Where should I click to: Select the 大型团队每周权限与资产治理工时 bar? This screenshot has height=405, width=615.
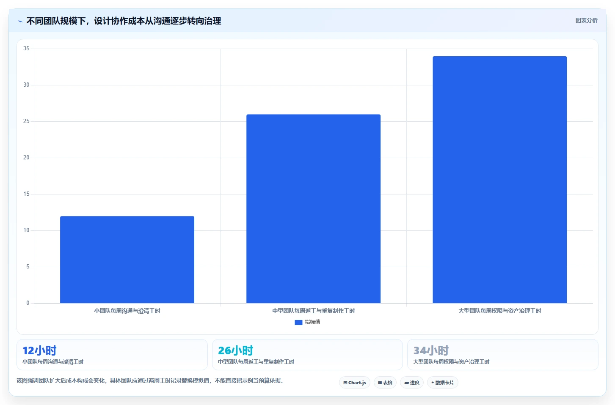(x=499, y=180)
